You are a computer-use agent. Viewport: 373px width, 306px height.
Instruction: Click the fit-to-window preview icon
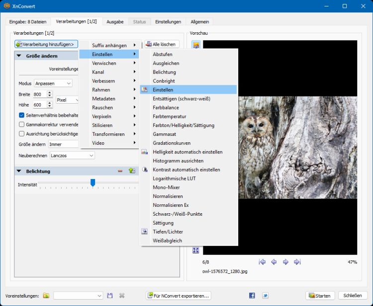195,250
